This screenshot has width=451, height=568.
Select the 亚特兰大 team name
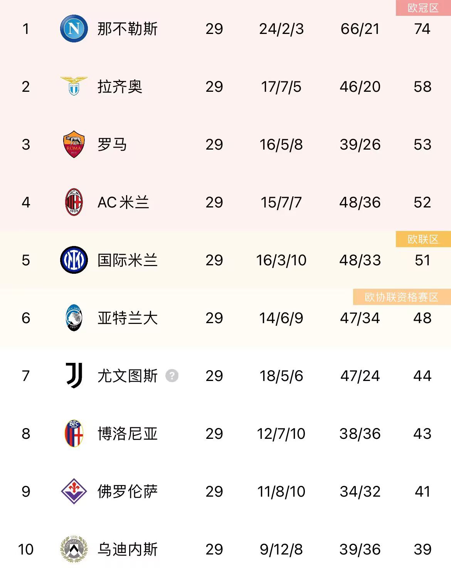point(128,318)
